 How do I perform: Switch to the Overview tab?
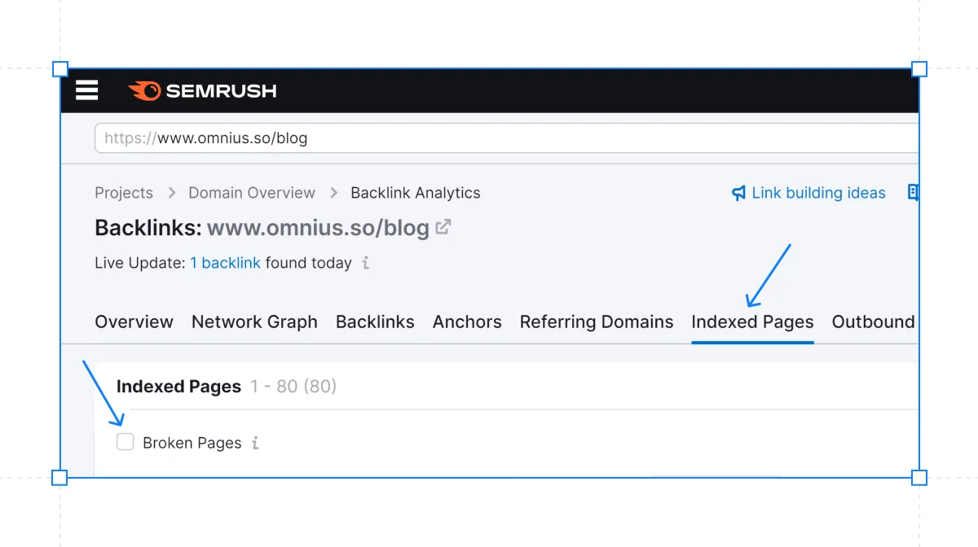click(134, 322)
